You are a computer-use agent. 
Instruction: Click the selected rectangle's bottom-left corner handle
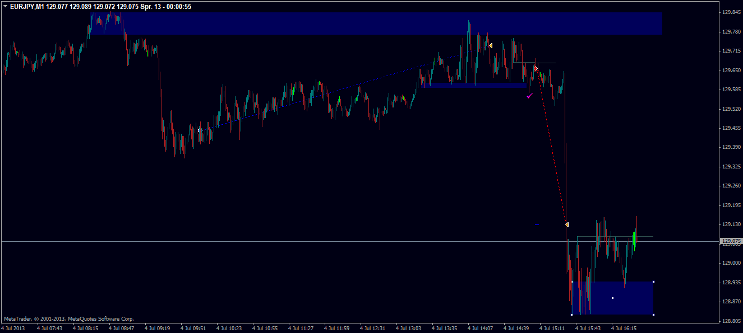pos(571,315)
